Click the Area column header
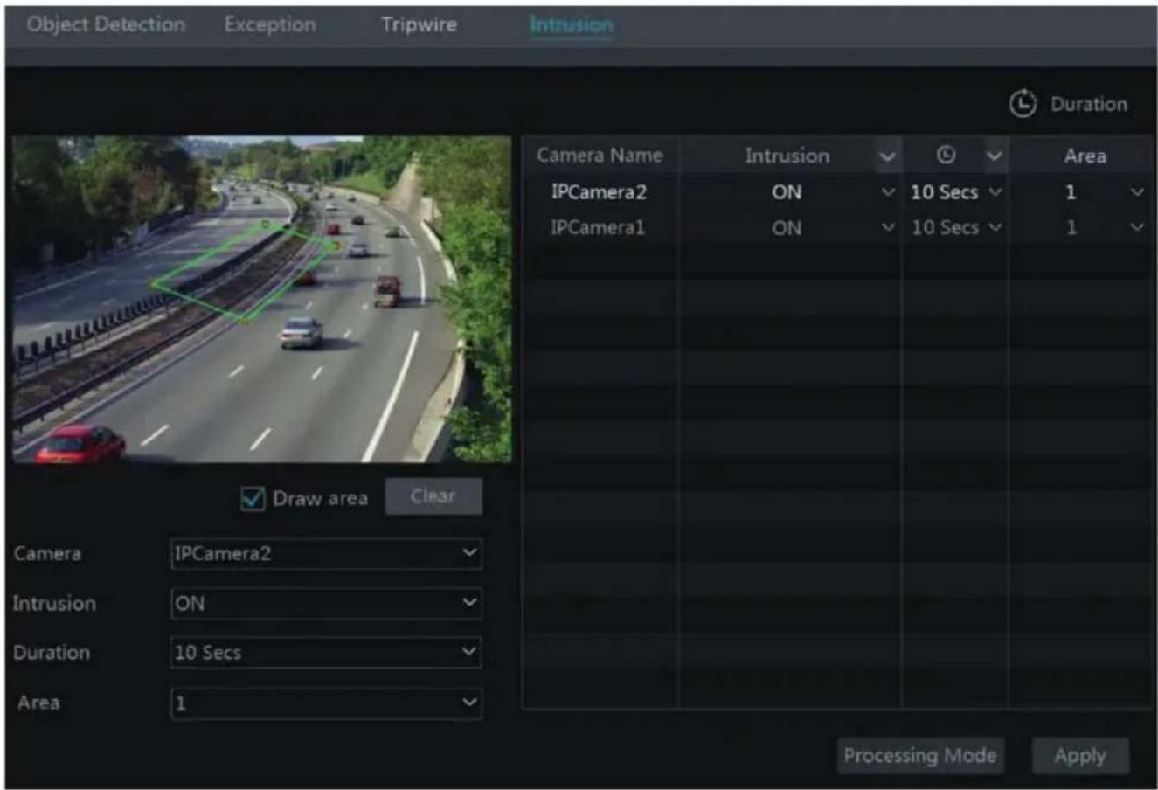The width and height of the screenshot is (1158, 790). click(1085, 156)
